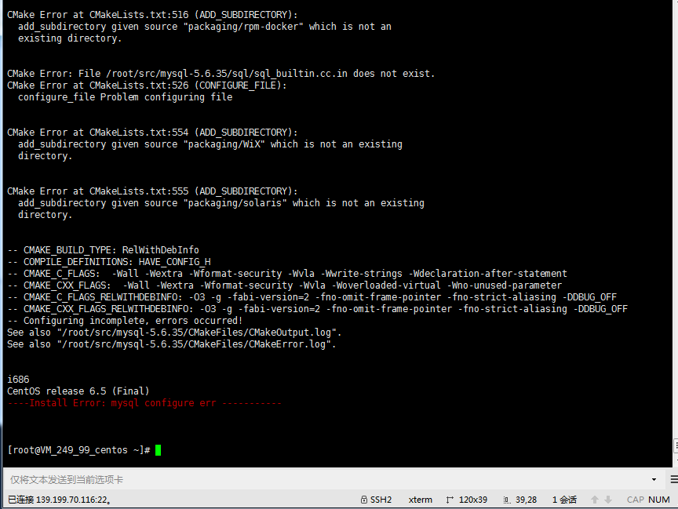Click the CMAKE_CXX_FLAGS_RELWITHDEBINFO line
Viewport: 678px width, 509px height.
point(317,309)
